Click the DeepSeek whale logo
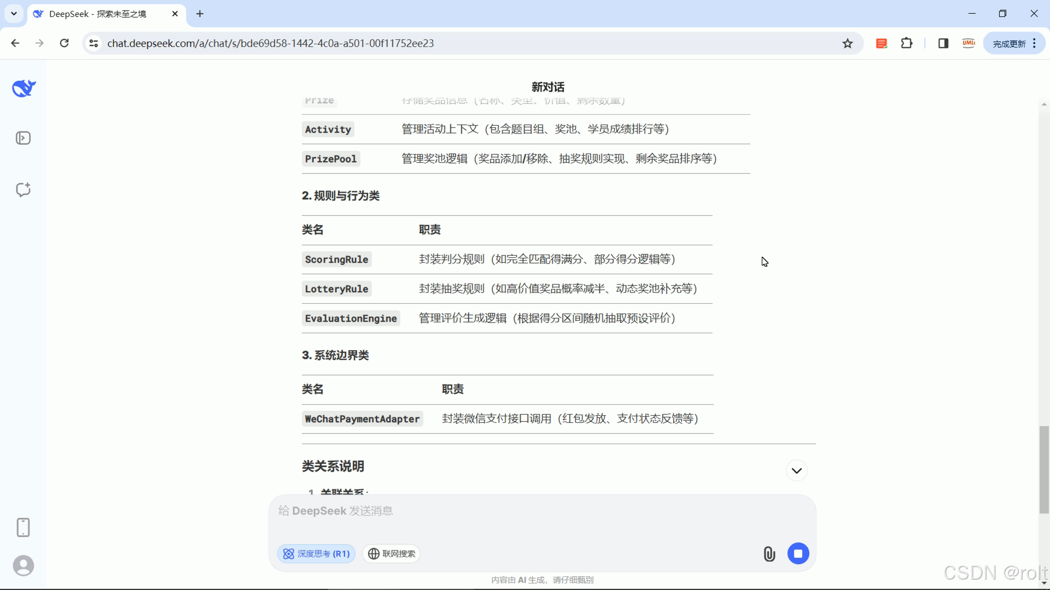 (x=24, y=88)
